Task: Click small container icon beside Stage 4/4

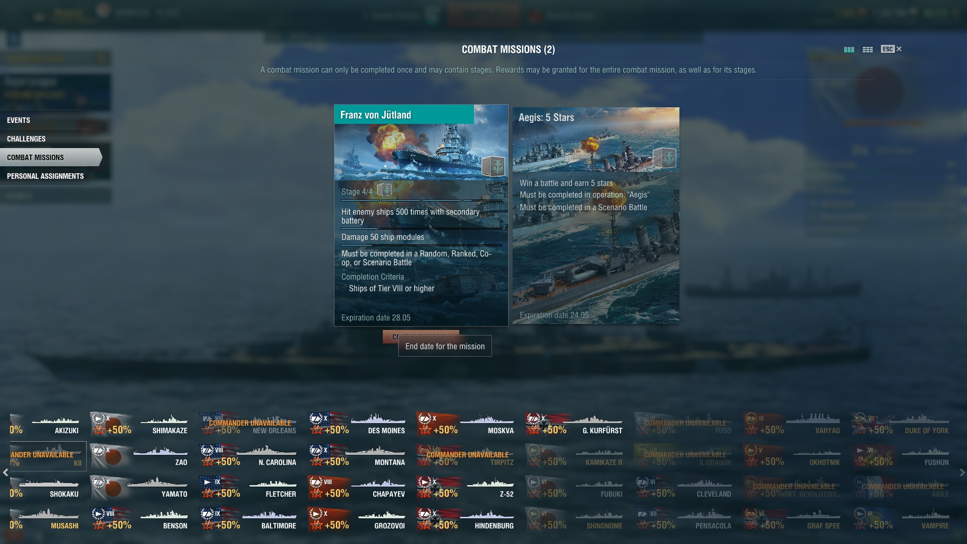Action: (x=384, y=190)
